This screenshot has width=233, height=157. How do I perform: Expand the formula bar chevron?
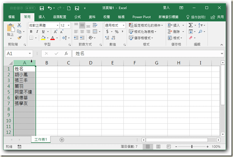coord(222,53)
